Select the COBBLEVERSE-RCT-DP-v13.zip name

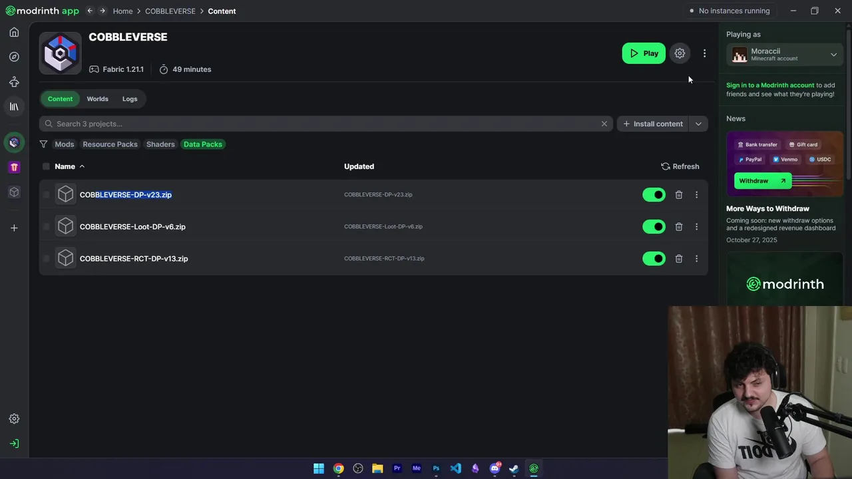[134, 259]
